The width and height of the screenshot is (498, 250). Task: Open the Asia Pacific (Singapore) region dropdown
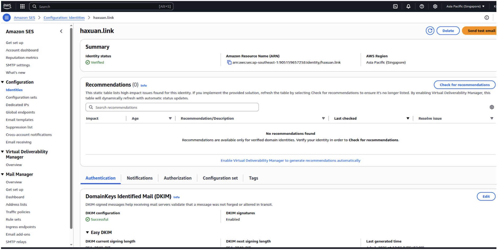click(465, 6)
